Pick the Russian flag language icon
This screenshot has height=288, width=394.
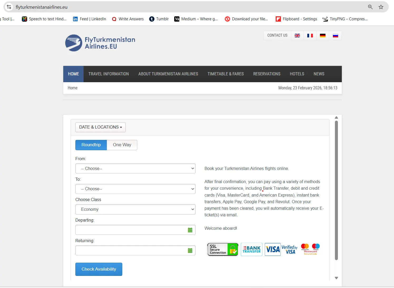(x=335, y=36)
